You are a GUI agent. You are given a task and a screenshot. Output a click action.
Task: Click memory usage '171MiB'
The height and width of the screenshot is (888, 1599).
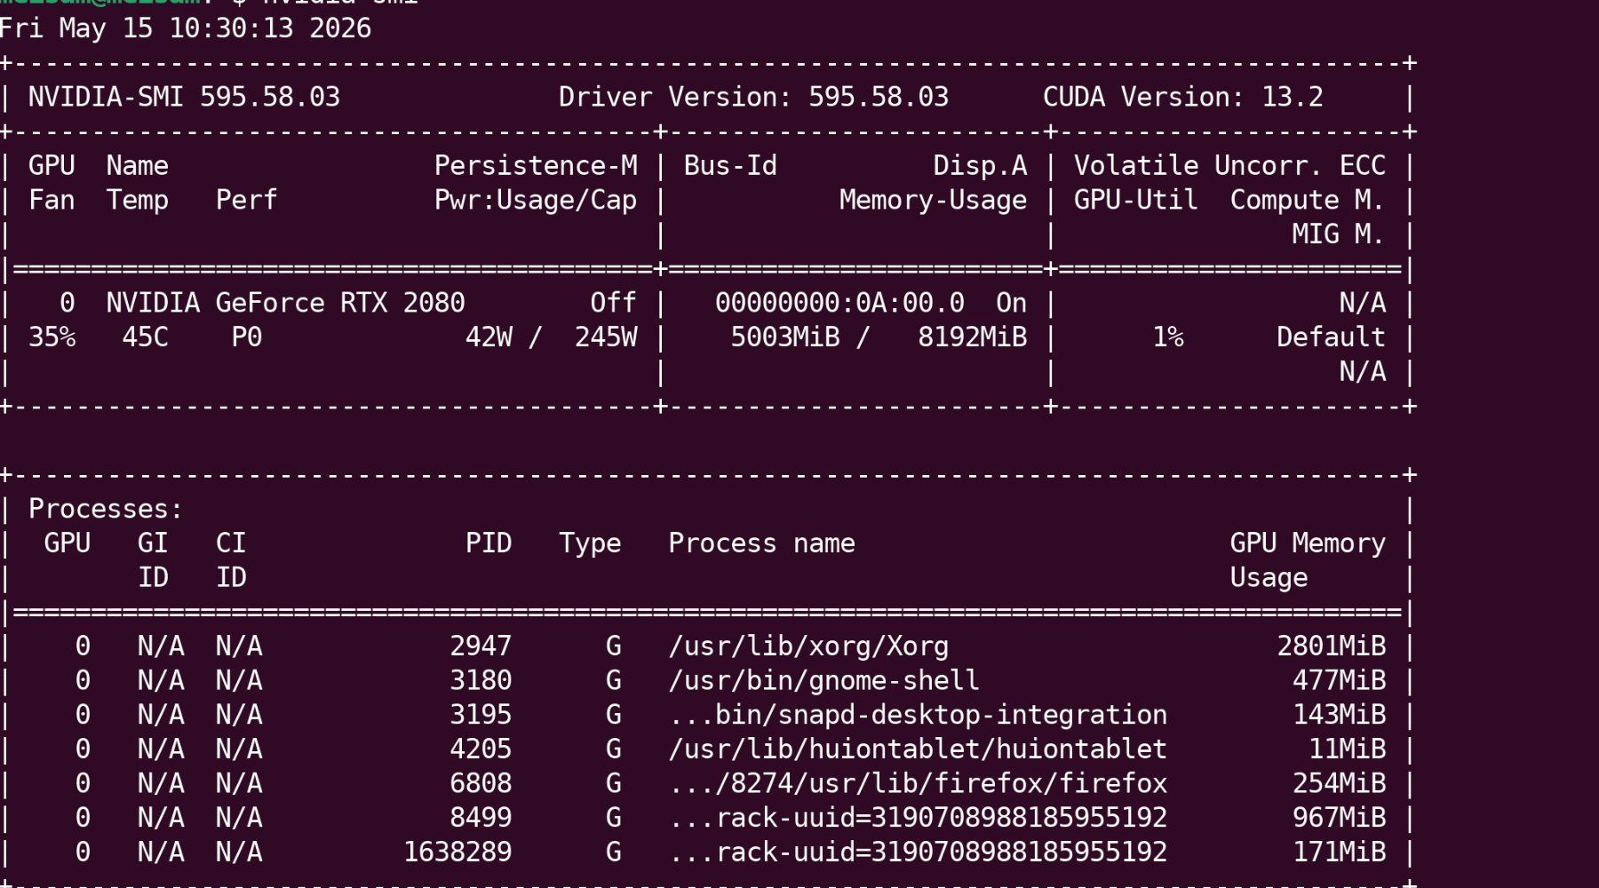(x=1339, y=852)
